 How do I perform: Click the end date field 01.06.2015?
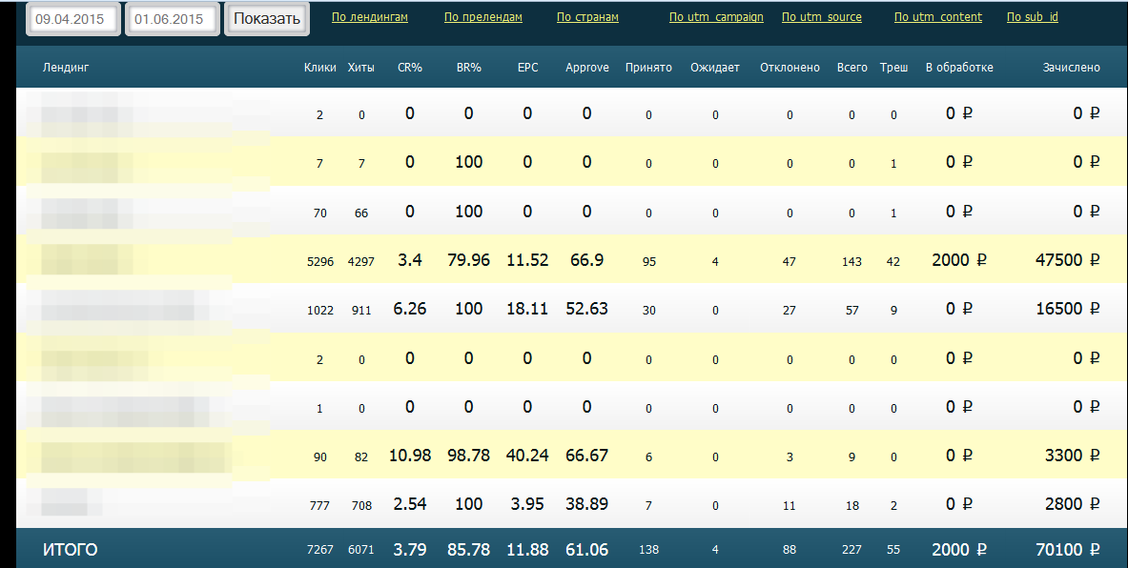click(x=173, y=19)
